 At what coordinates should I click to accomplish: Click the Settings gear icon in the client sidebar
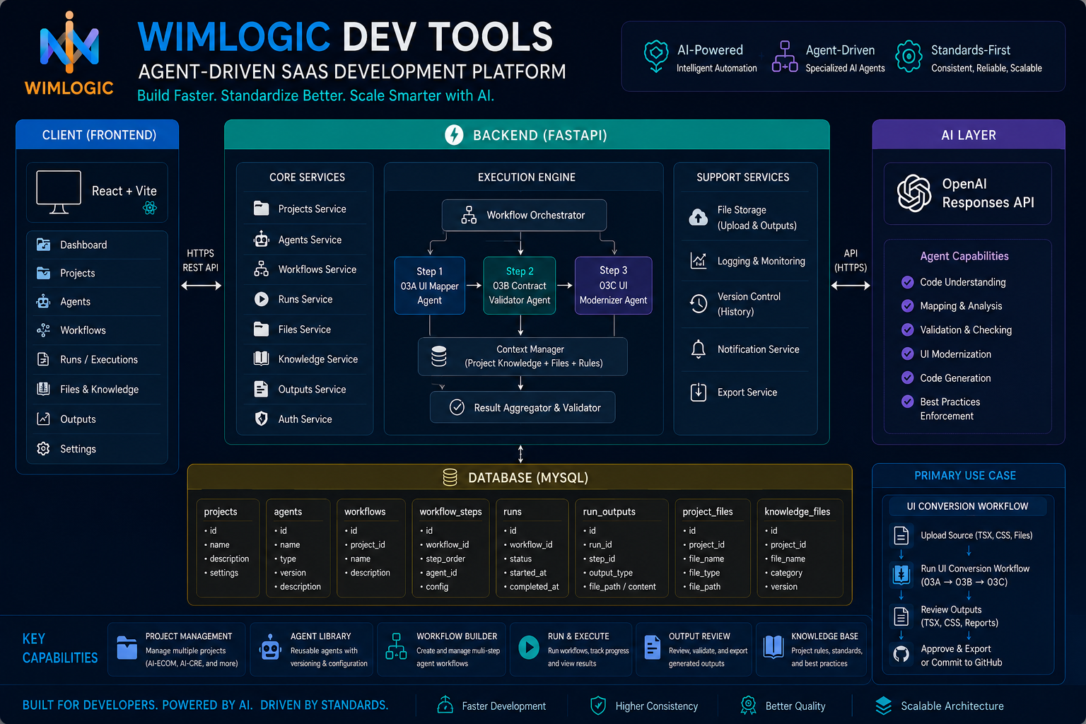[x=43, y=449]
